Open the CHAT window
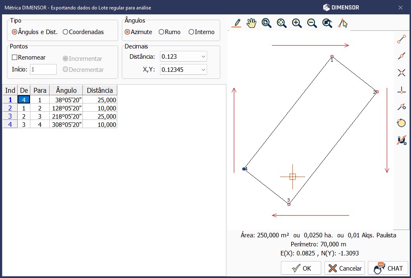The image size is (411, 278). 388,268
